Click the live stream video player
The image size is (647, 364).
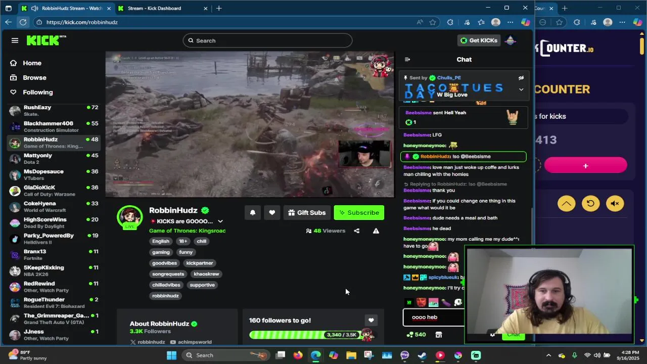point(250,124)
